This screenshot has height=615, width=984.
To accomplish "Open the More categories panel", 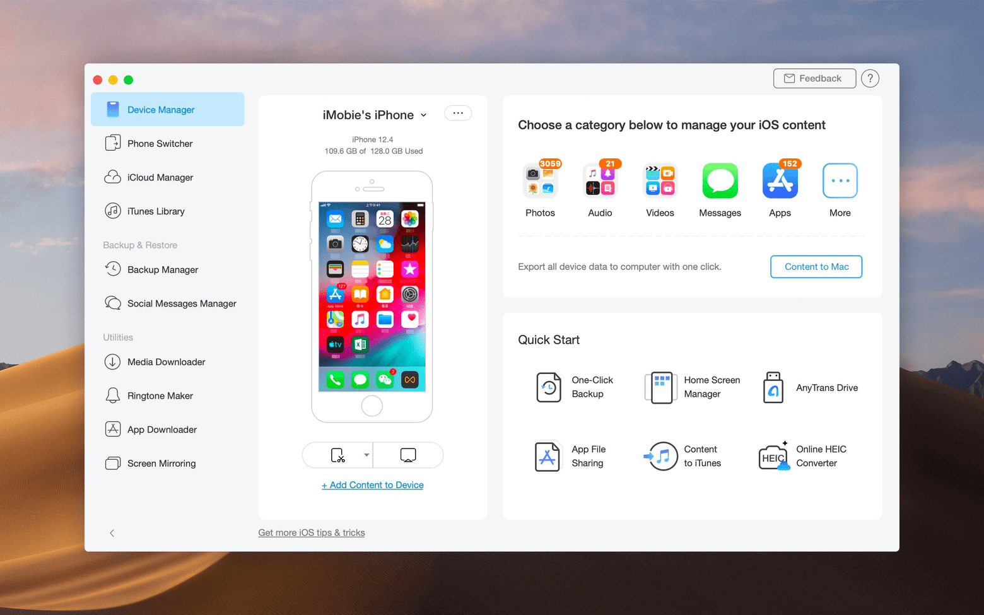I will 840,181.
